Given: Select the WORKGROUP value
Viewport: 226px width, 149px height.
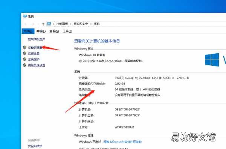Looking at the screenshot, I should (x=124, y=127).
